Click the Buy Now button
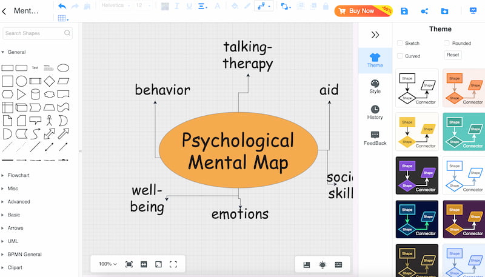This screenshot has width=485, height=277. pyautogui.click(x=363, y=11)
